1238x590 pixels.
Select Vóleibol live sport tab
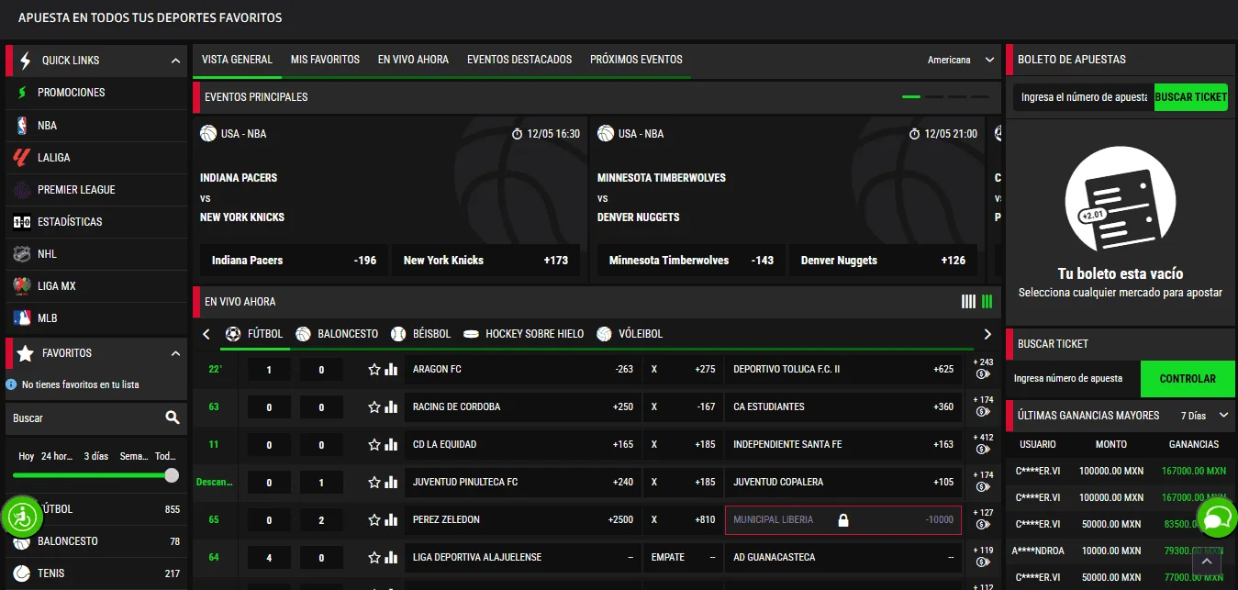(x=630, y=334)
